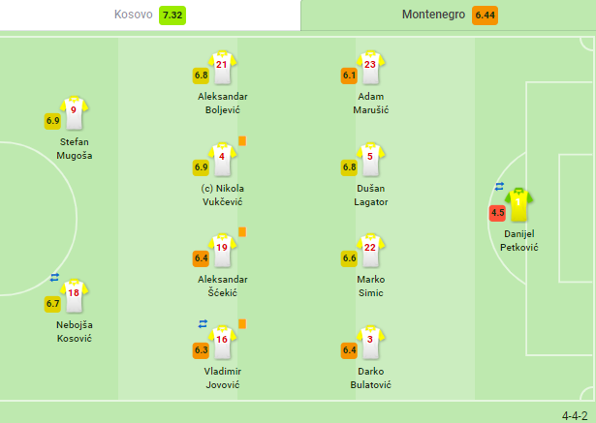Click the substitution arrows next to Petković

click(x=499, y=187)
